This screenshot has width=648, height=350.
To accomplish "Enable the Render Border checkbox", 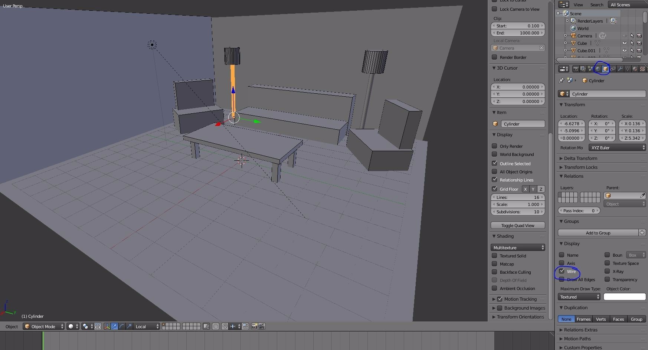I will coord(494,57).
